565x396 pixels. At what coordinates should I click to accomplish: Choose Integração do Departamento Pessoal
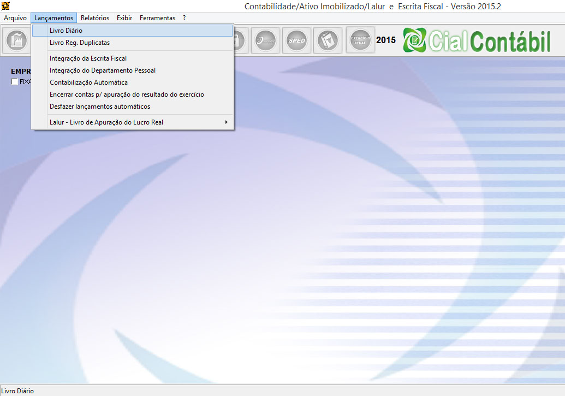point(103,70)
